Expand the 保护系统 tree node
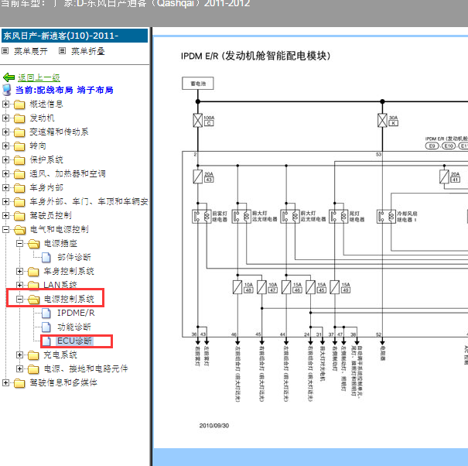 (x=5, y=159)
